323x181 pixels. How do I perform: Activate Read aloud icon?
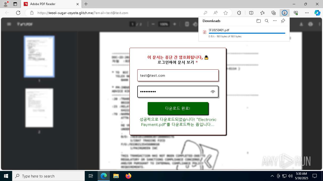point(216,13)
